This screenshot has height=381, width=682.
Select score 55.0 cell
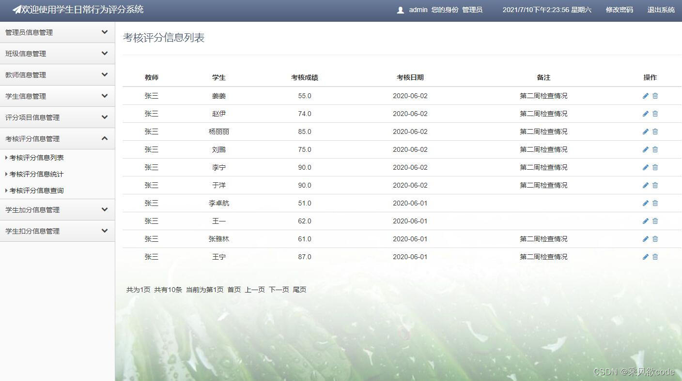[x=305, y=96]
